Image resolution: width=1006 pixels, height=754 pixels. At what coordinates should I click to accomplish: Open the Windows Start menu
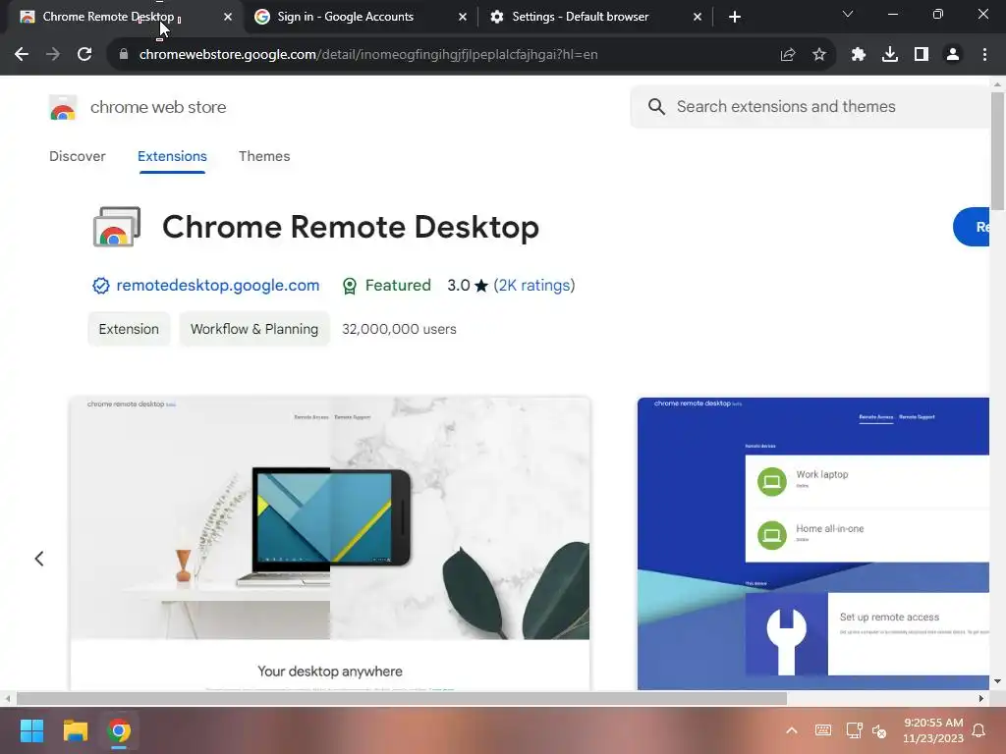31,730
